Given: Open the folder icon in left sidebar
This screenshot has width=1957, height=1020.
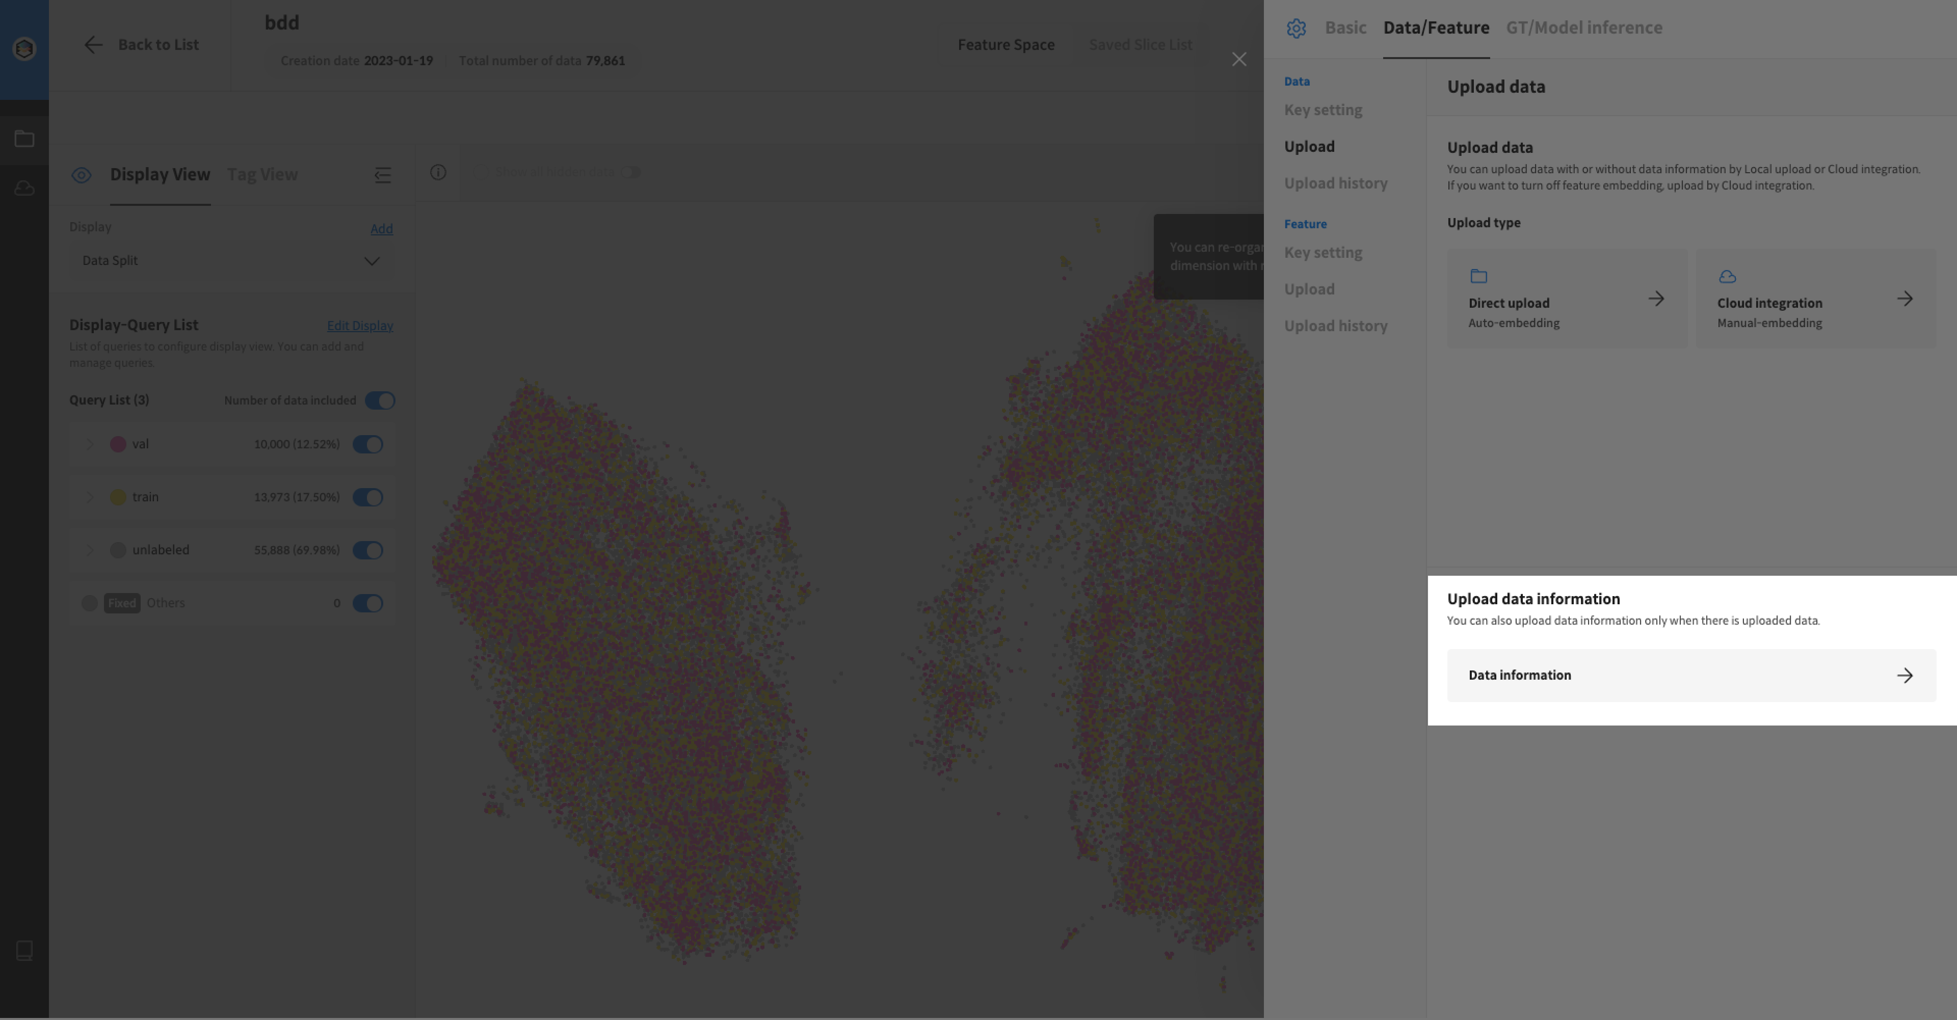Looking at the screenshot, I should pyautogui.click(x=24, y=138).
